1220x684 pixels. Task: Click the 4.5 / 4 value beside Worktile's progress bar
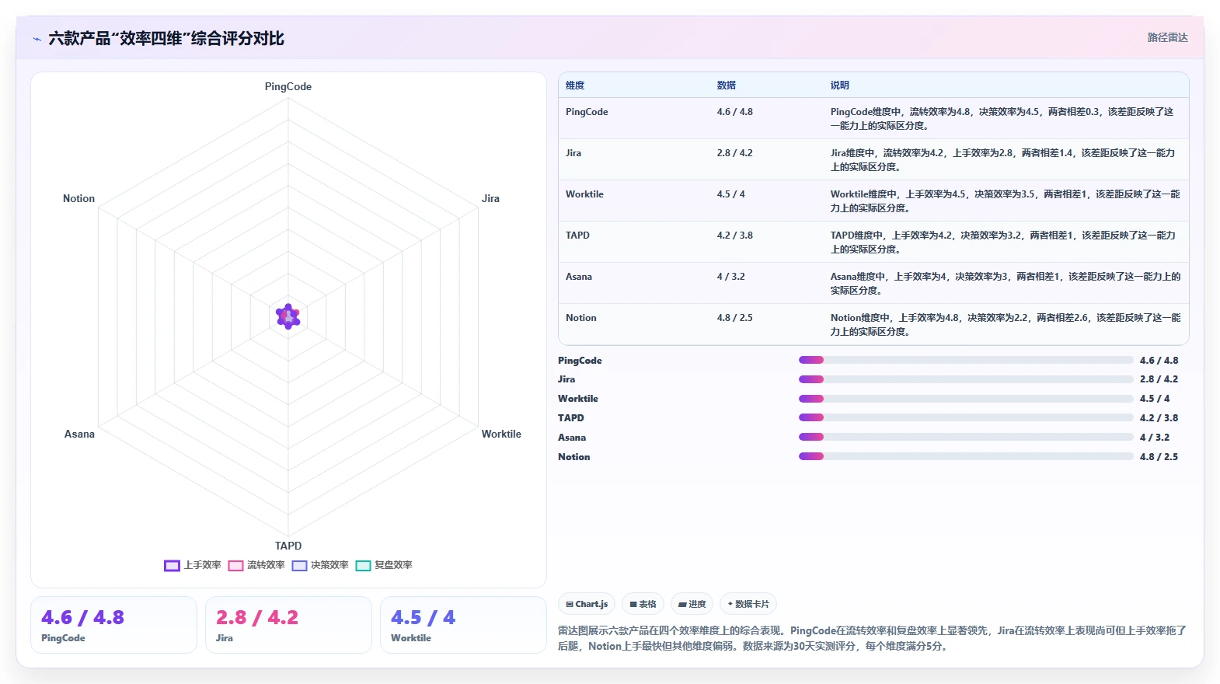[x=1155, y=399]
